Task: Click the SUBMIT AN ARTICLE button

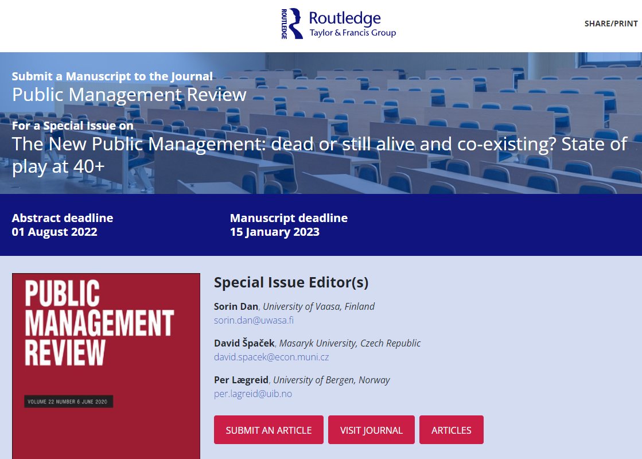Action: [x=269, y=430]
